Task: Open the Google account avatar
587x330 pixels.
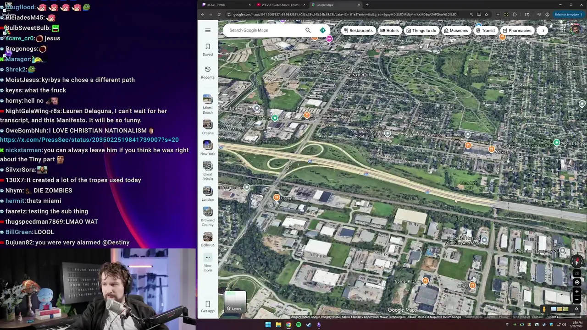Action: 576,29
